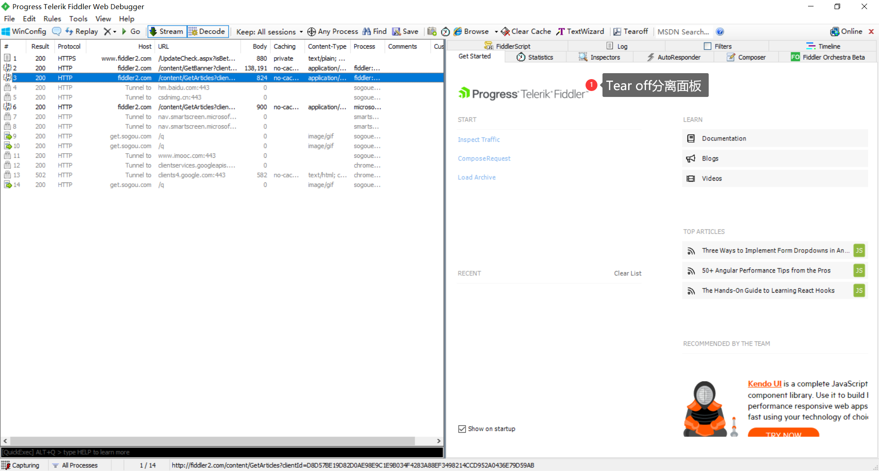Close the toolbar with the red X
This screenshot has width=879, height=471.
coord(871,32)
